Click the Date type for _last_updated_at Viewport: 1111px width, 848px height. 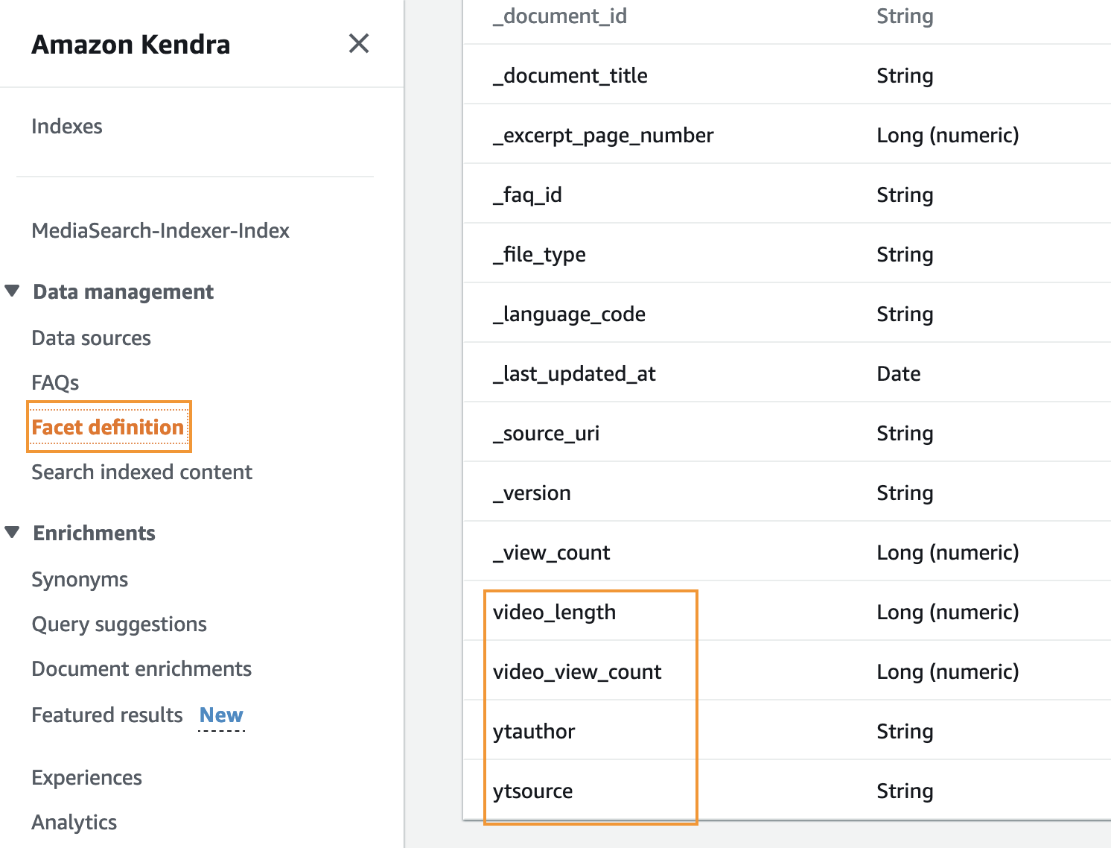click(x=899, y=374)
